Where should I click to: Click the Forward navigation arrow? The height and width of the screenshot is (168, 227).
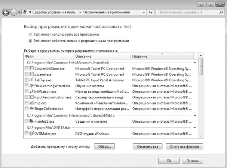pyautogui.click(x=14, y=12)
